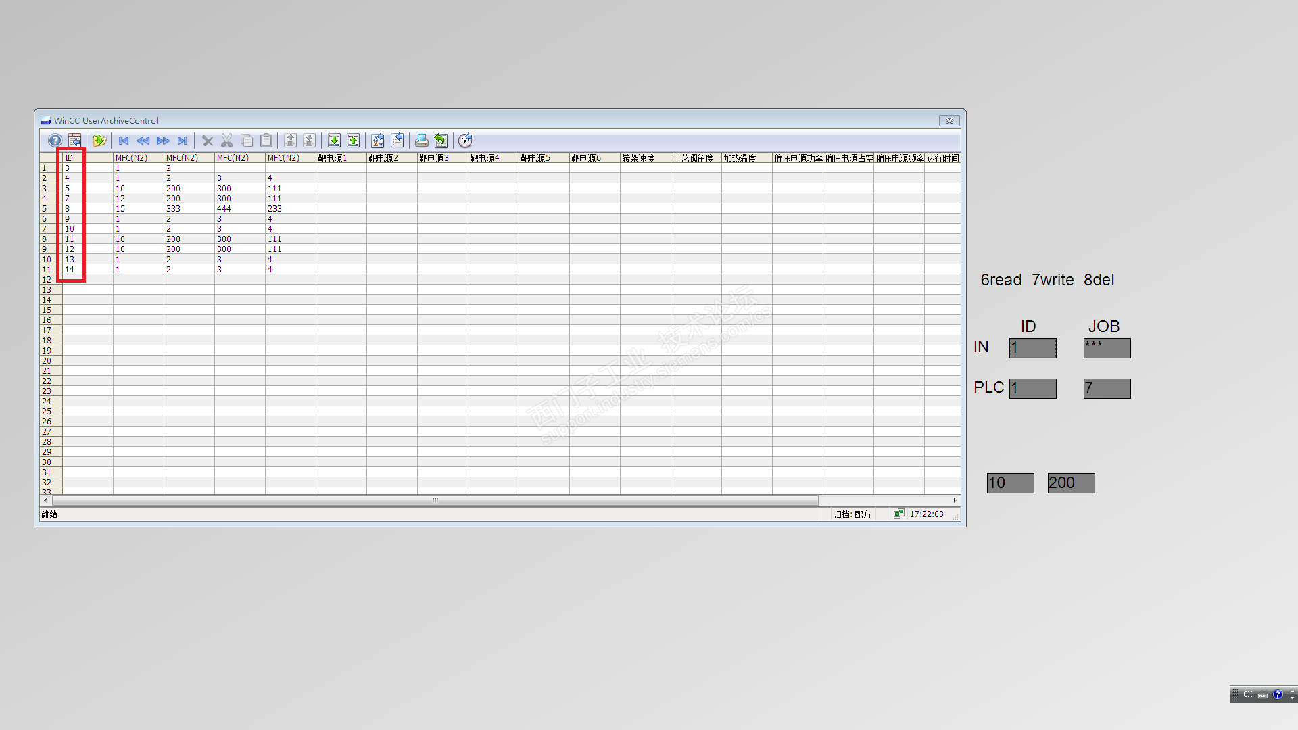
Task: Select row header 5 in the table
Action: [x=45, y=209]
